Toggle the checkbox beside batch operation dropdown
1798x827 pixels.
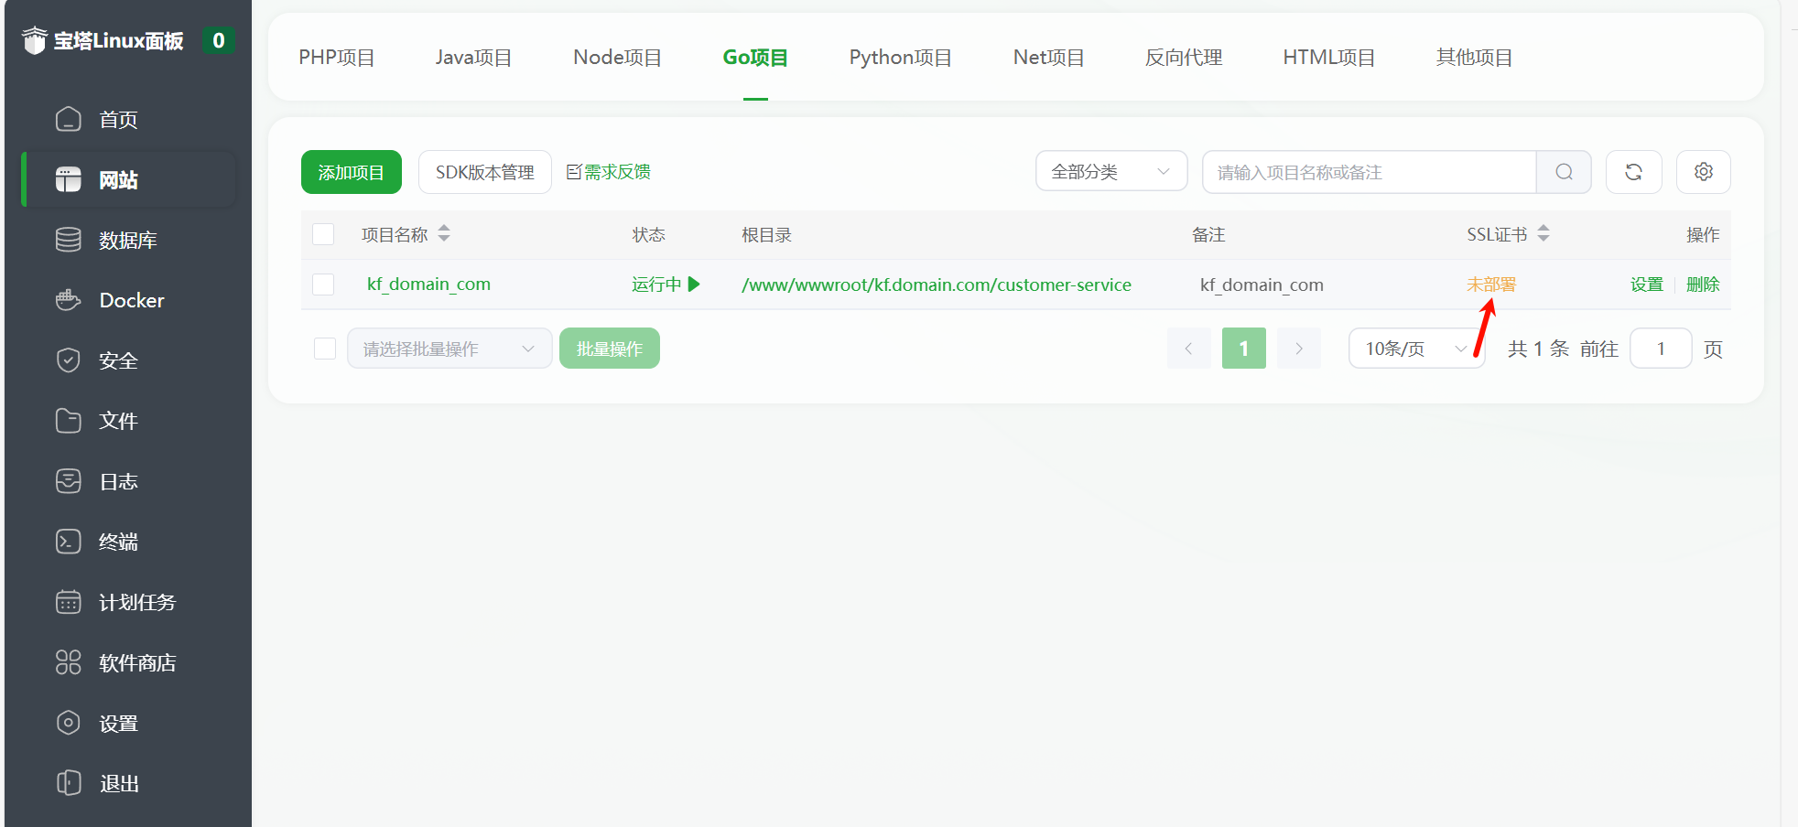tap(325, 349)
